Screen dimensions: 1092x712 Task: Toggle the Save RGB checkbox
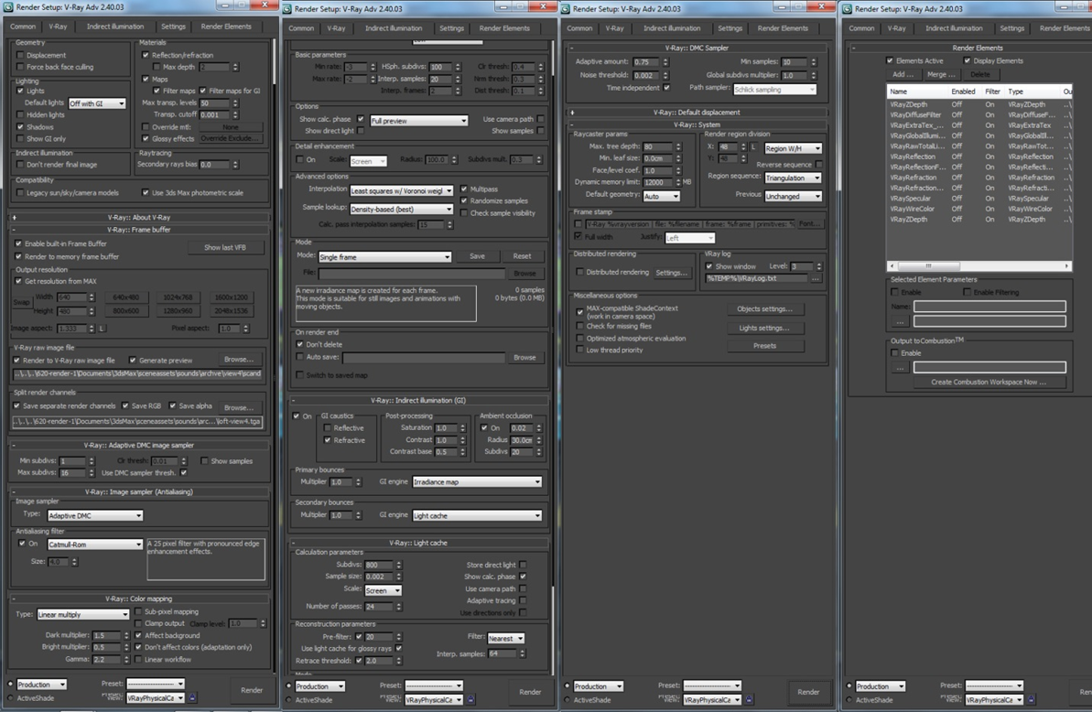point(125,405)
